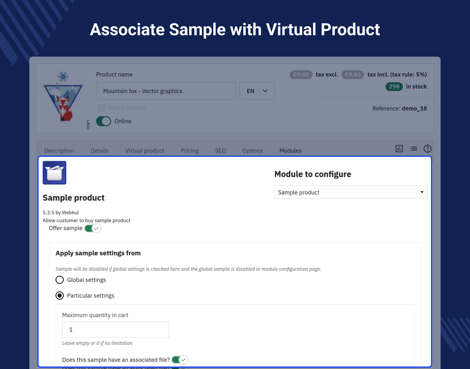Click the Allow customer to buy sample text
This screenshot has width=470, height=369.
pyautogui.click(x=86, y=221)
